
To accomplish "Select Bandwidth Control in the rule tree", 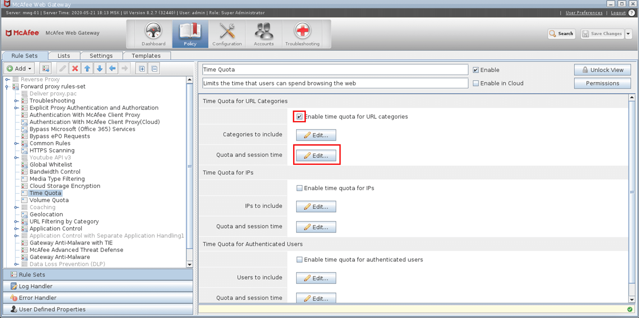I will 55,172.
